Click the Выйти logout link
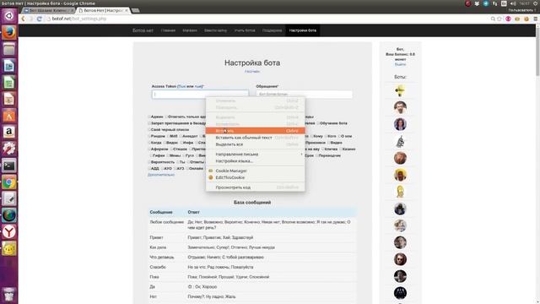Image resolution: width=540 pixels, height=304 pixels. click(x=400, y=64)
